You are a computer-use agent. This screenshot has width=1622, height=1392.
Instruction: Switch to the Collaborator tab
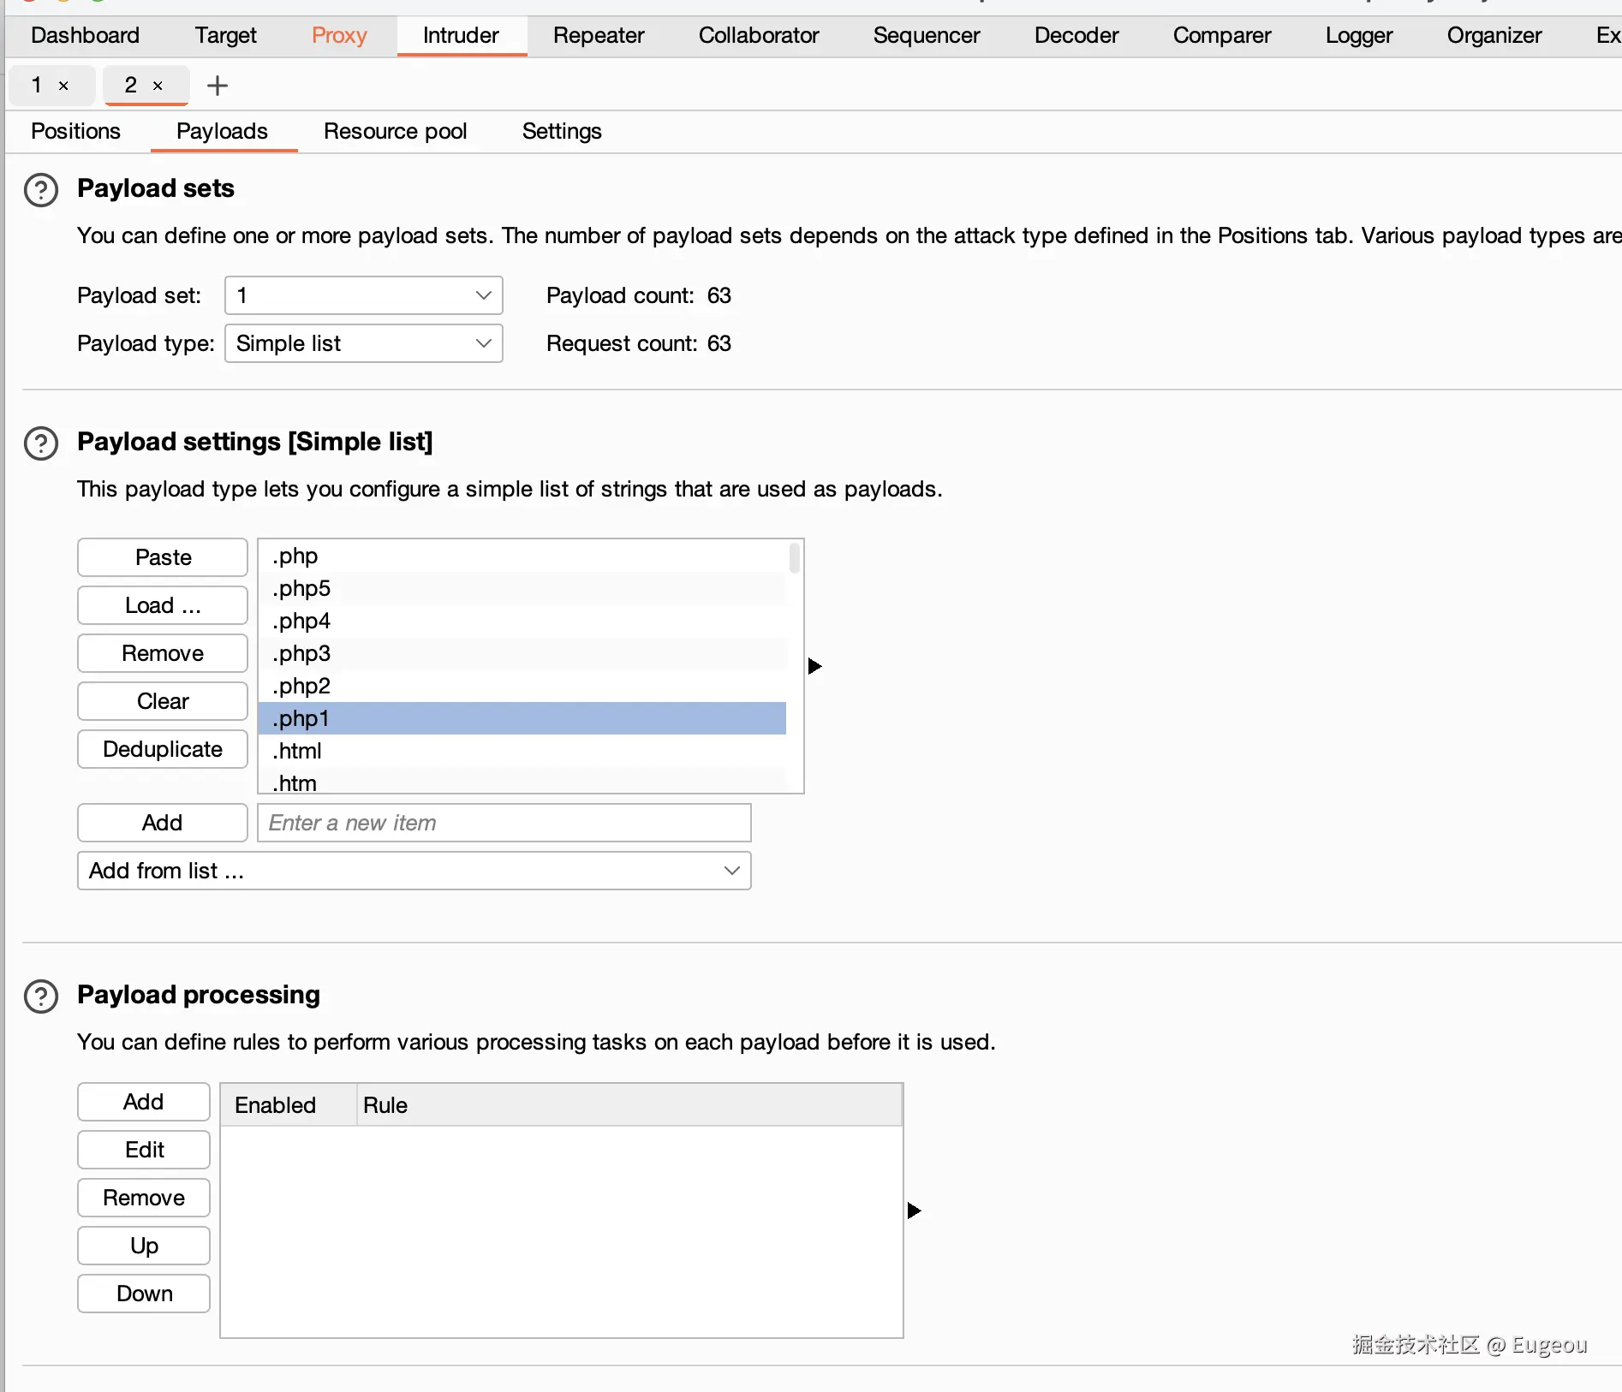(x=759, y=35)
